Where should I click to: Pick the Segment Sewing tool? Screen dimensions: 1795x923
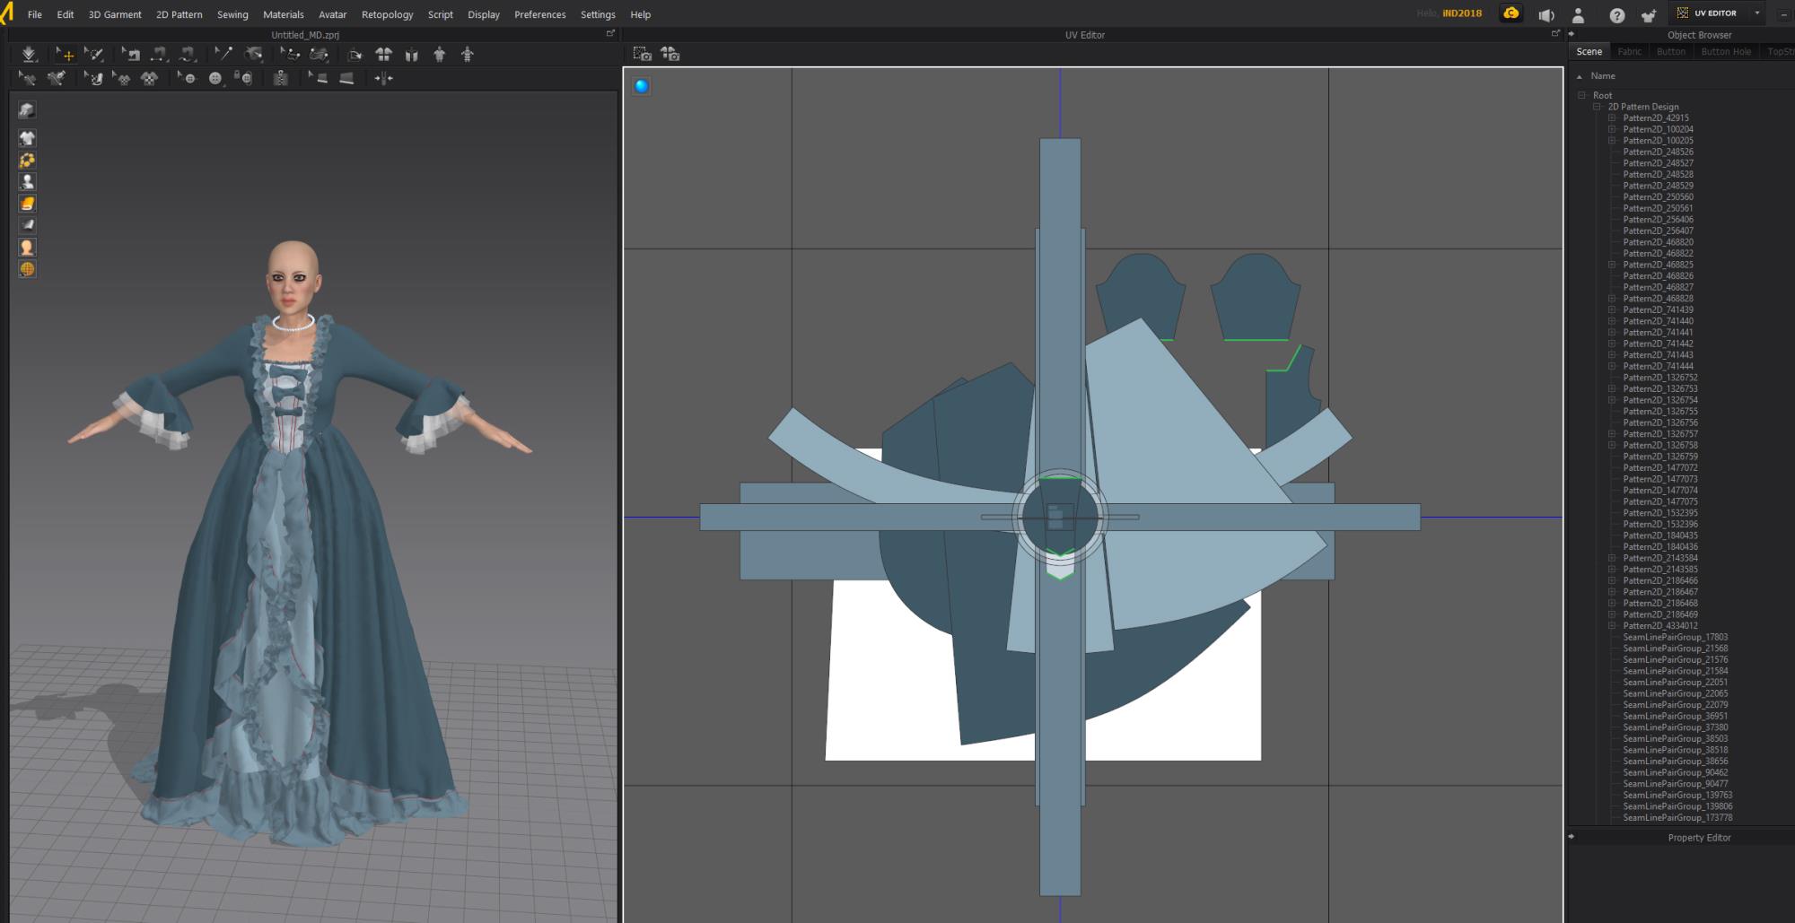(x=159, y=55)
